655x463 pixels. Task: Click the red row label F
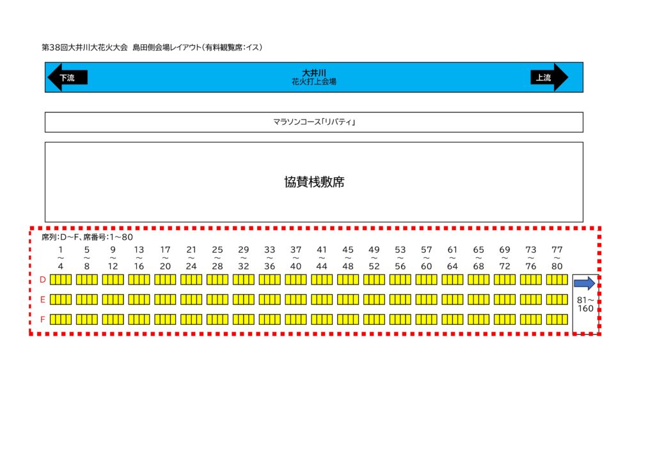pyautogui.click(x=43, y=320)
